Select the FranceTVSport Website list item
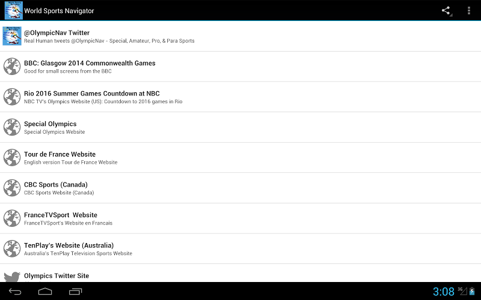Viewport: 481px width, 300px height. (240, 218)
